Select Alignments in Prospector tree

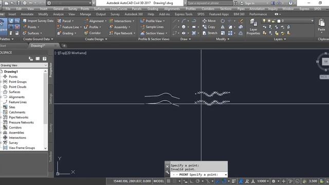[x=16, y=97]
